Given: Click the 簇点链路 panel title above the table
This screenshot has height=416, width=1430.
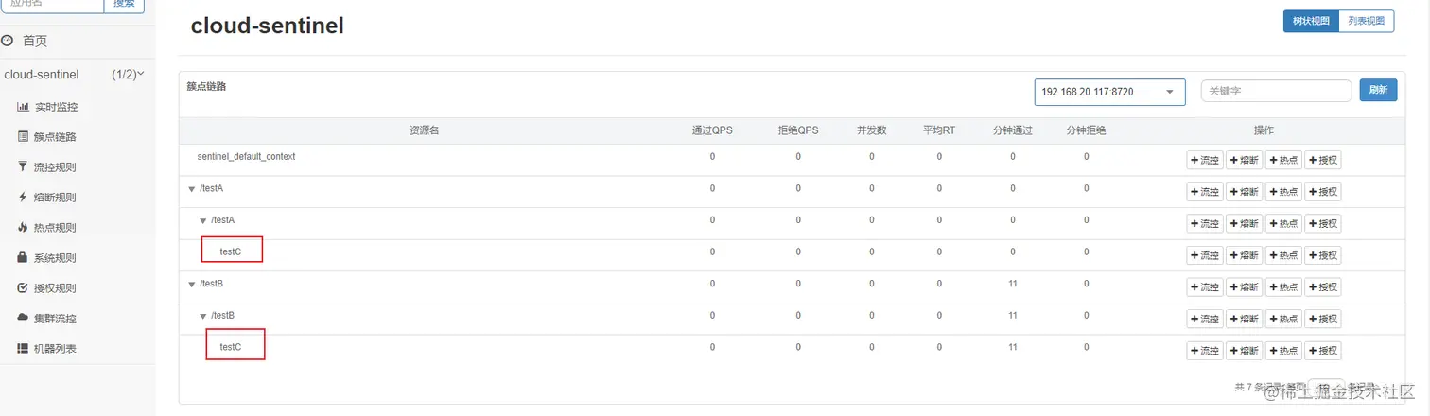Looking at the screenshot, I should [x=206, y=86].
